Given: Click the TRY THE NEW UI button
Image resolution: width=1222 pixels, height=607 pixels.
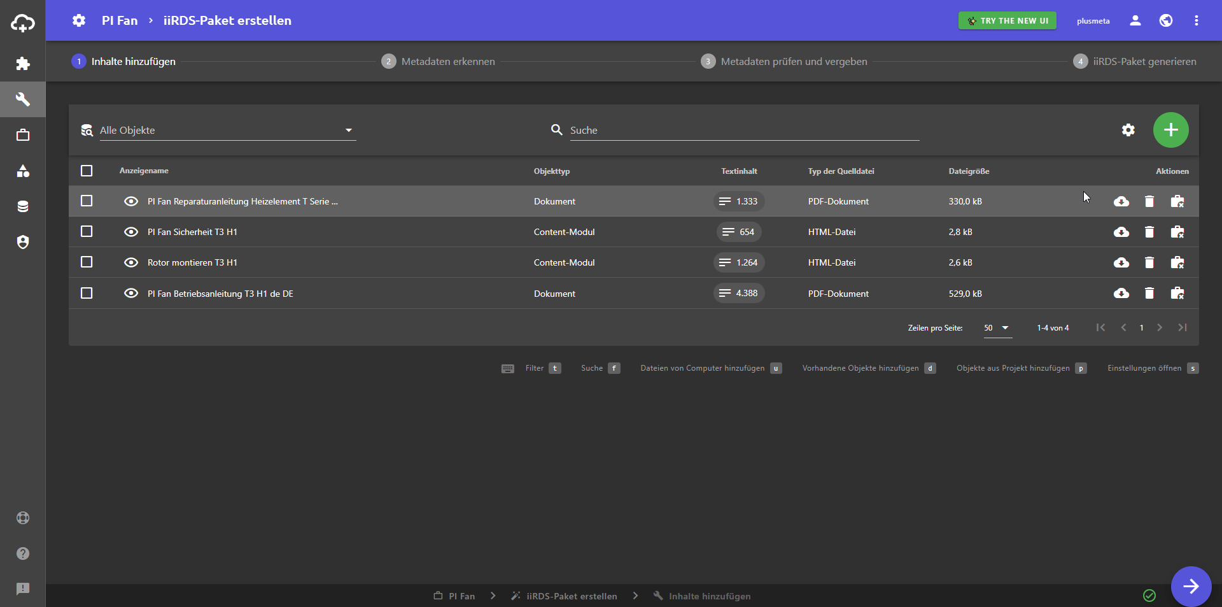Looking at the screenshot, I should click(1007, 21).
